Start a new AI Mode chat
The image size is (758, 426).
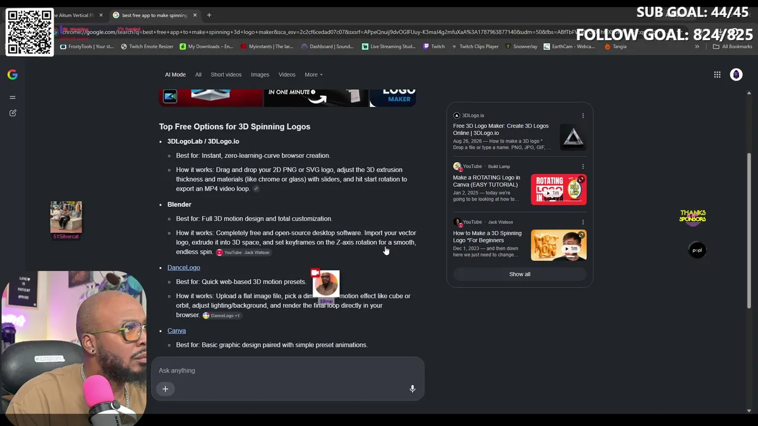coord(12,113)
